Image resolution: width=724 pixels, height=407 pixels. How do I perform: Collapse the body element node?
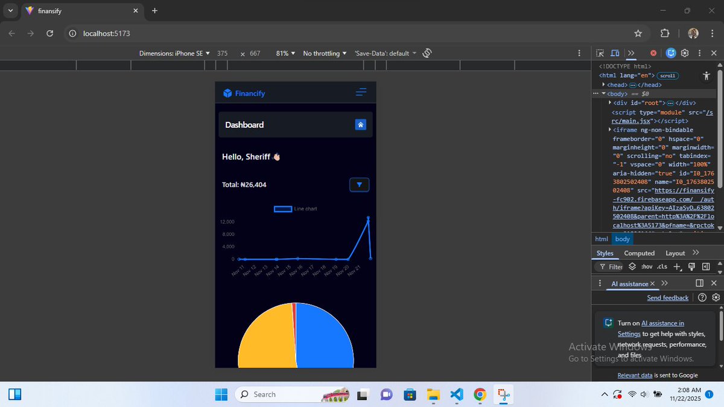click(x=604, y=93)
